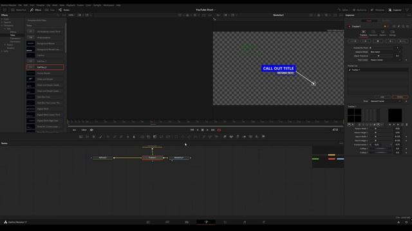Open the Keyframes editor panel

tap(359, 10)
